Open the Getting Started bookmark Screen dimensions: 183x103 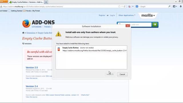15,11
